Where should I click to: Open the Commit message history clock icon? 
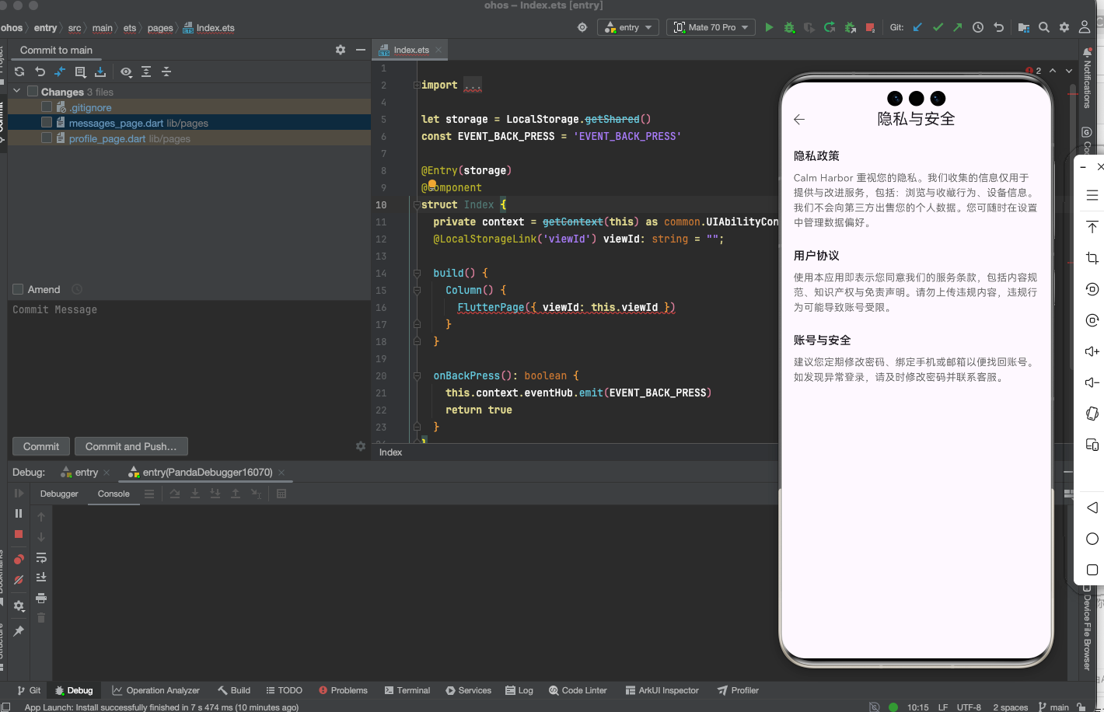tap(77, 289)
